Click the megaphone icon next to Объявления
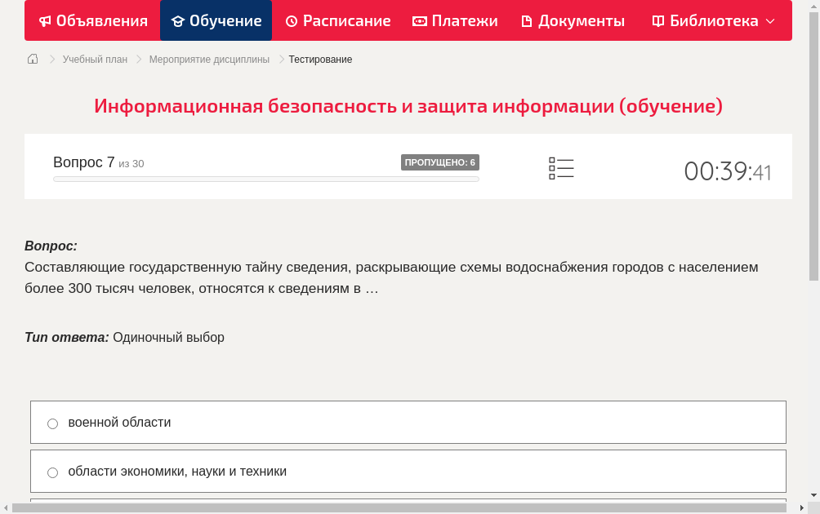 [45, 20]
